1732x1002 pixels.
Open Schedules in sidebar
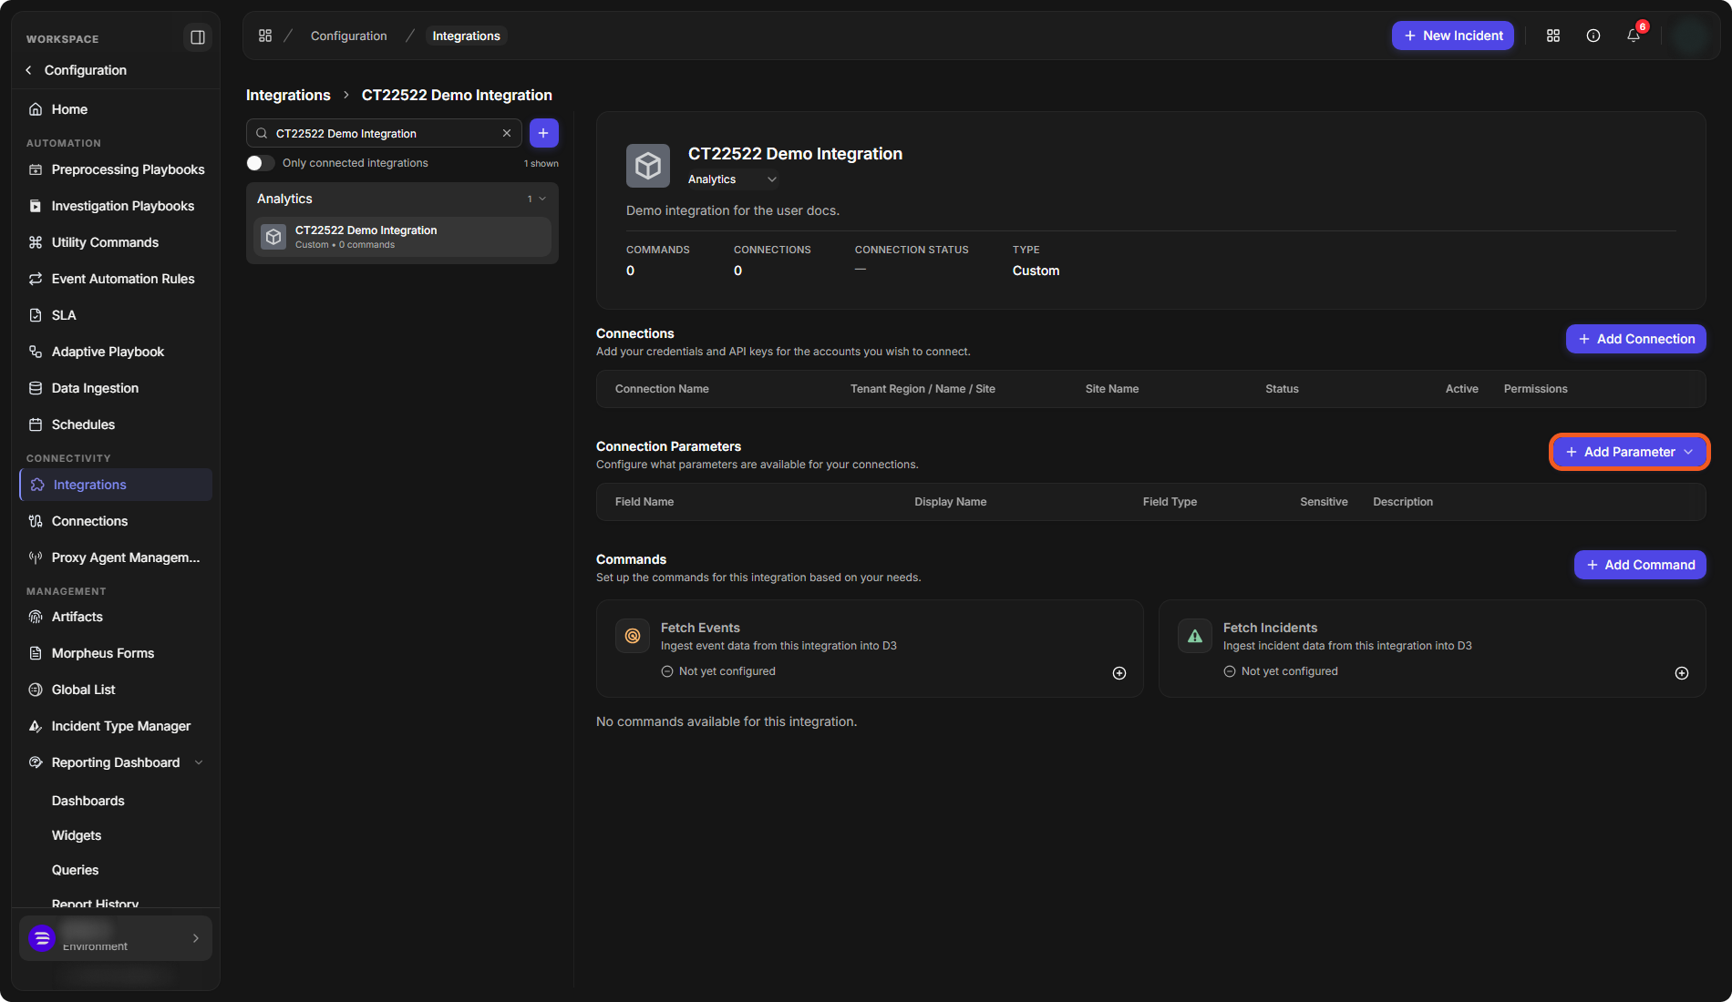coord(116,424)
